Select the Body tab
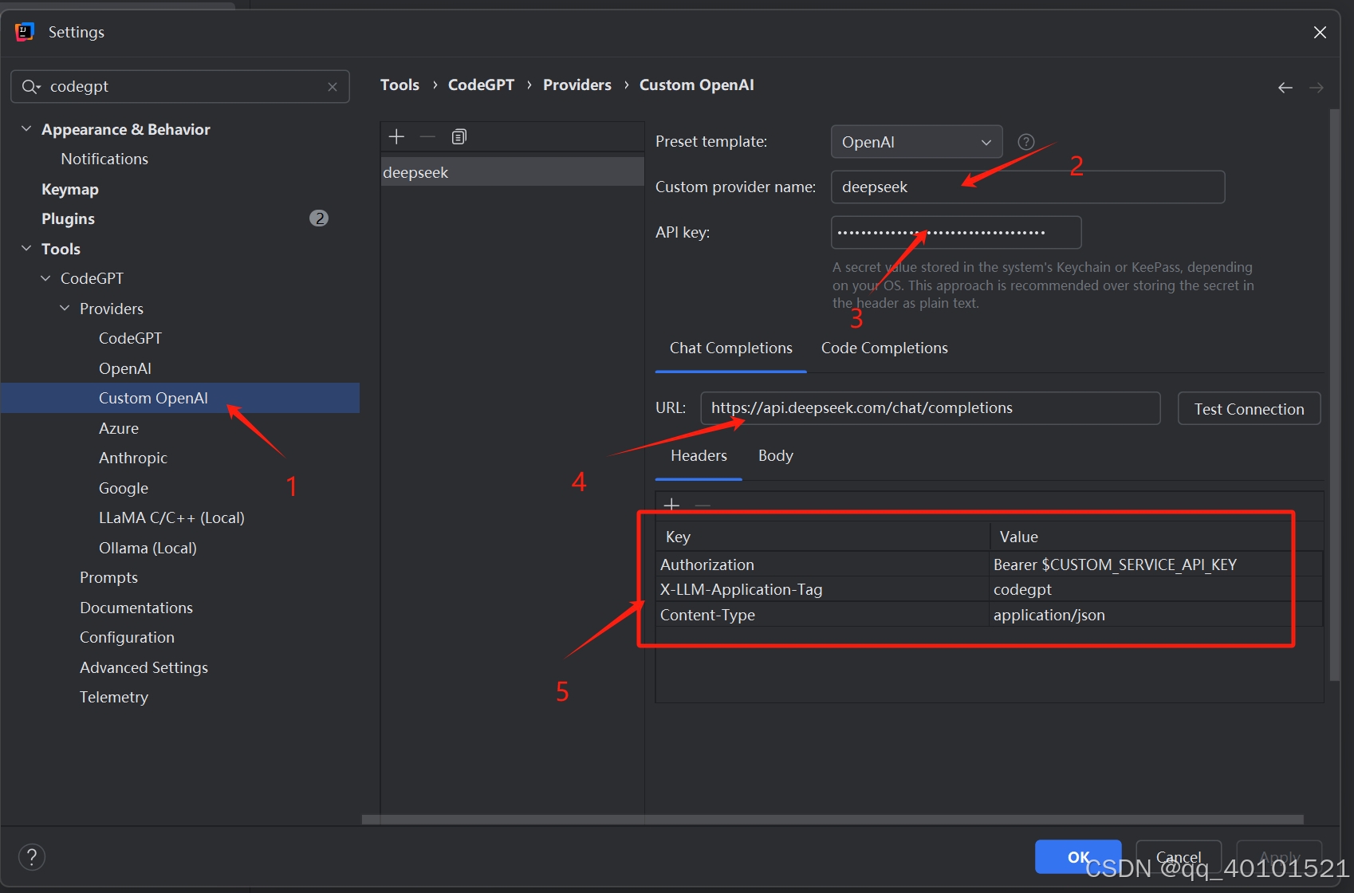The height and width of the screenshot is (893, 1354). click(775, 456)
